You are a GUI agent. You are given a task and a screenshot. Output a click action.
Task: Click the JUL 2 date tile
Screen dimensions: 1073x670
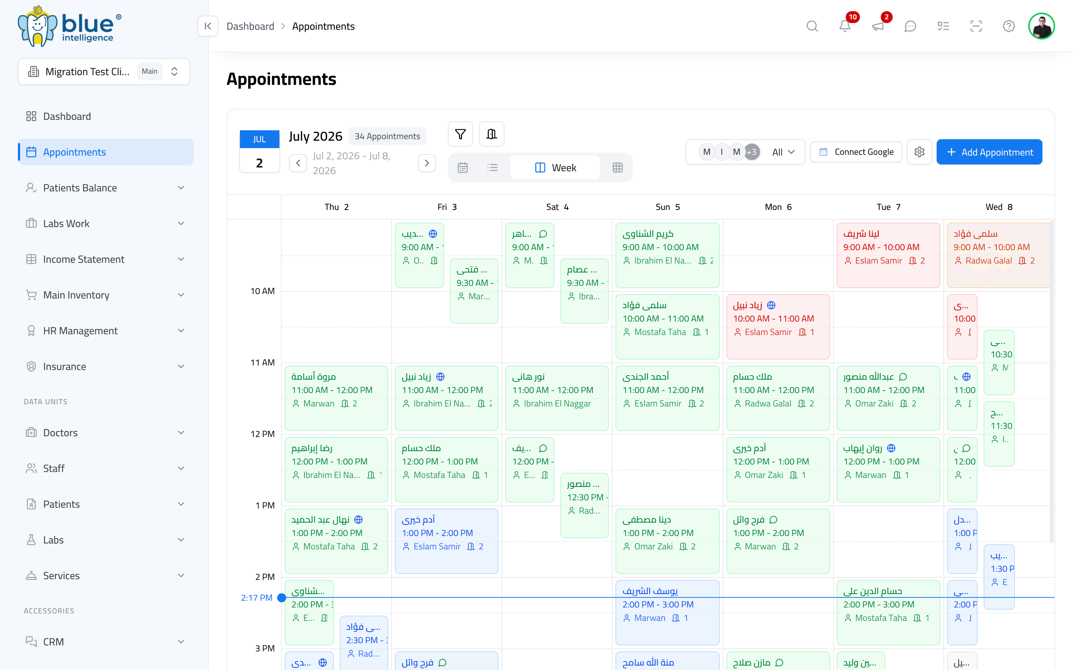point(259,151)
